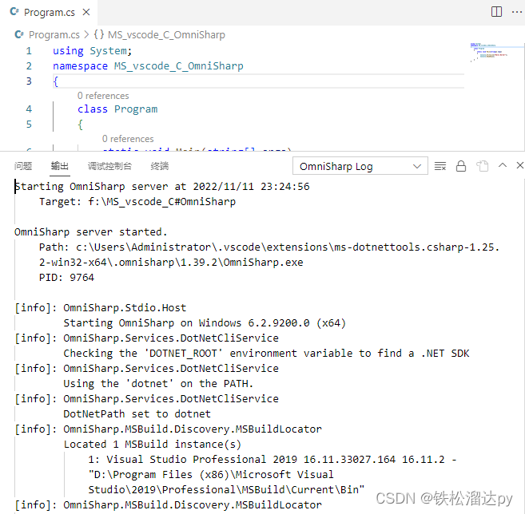
Task: Click 'namespace' keyword on line 2
Action: [80, 66]
